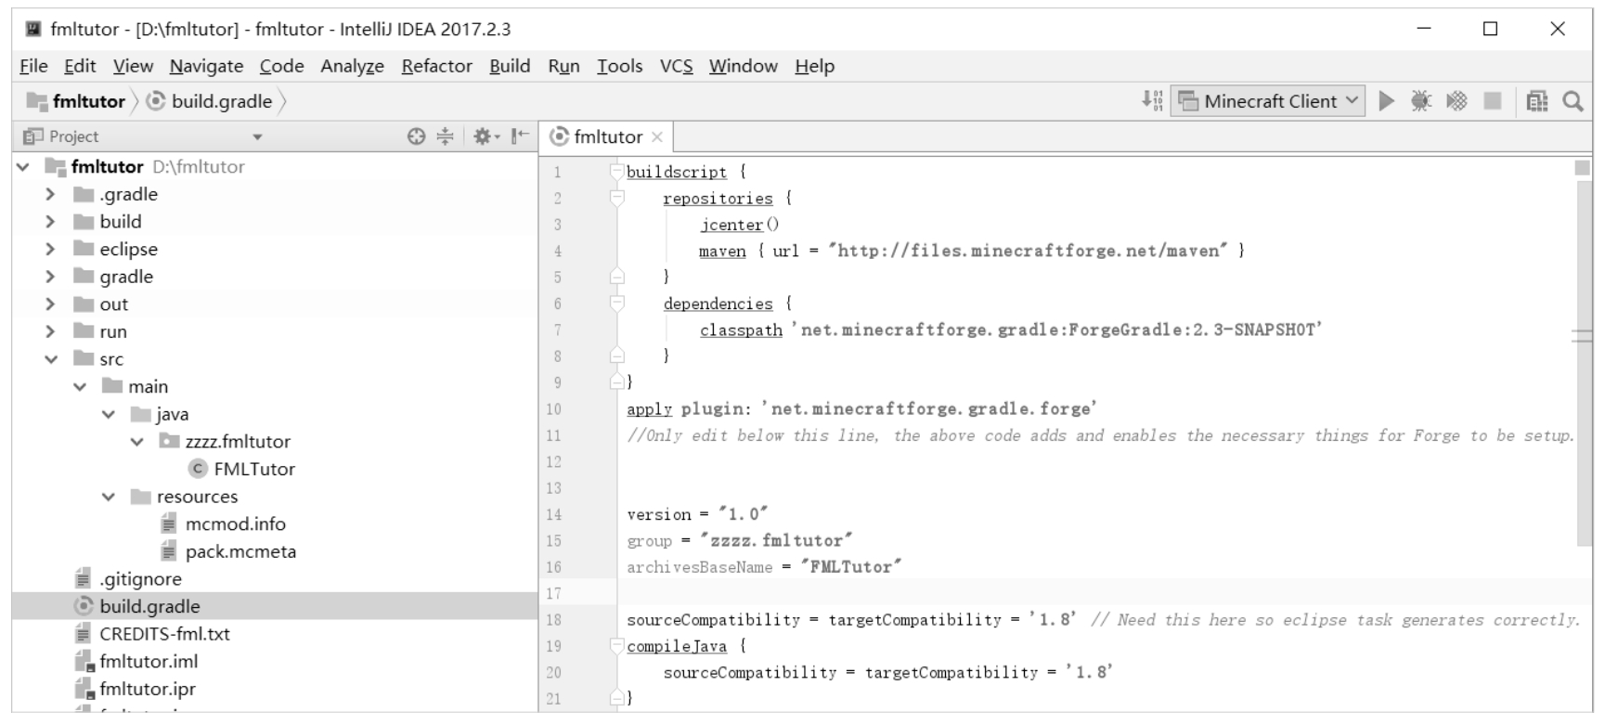
Task: Click the build.gradle breadcrumb in navigation bar
Action: coord(221,101)
